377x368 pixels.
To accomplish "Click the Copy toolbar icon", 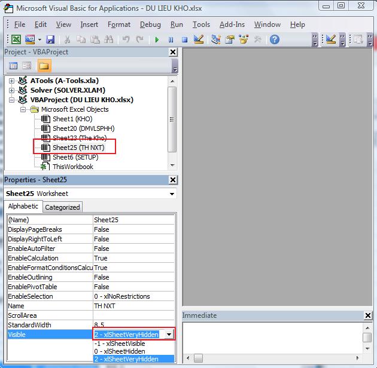I will pos(81,39).
